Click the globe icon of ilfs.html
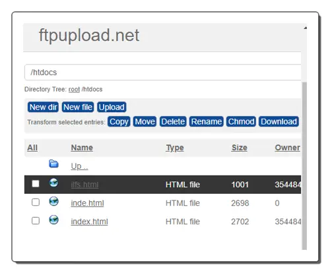 click(53, 183)
